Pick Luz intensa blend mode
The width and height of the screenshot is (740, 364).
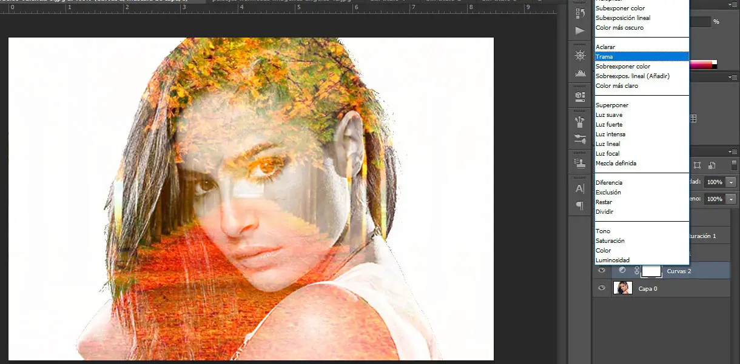(x=641, y=134)
